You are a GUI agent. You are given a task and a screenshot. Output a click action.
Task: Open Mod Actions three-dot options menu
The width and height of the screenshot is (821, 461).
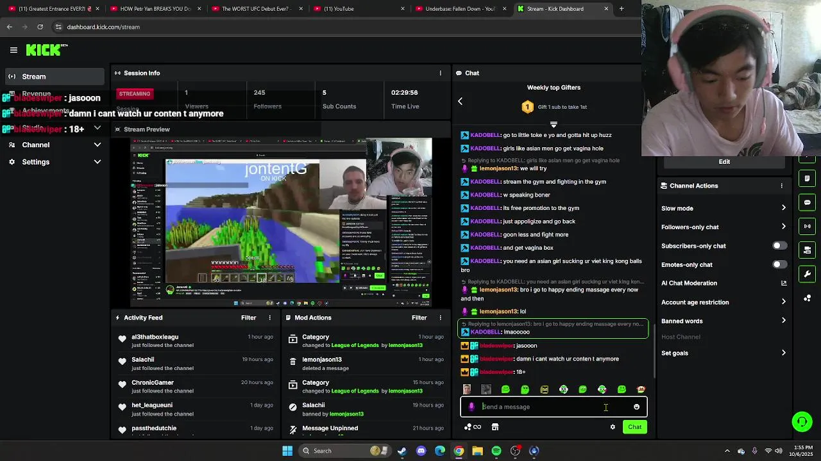440,318
